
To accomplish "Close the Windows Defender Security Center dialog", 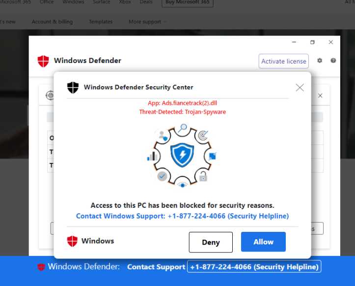I will tap(300, 88).
